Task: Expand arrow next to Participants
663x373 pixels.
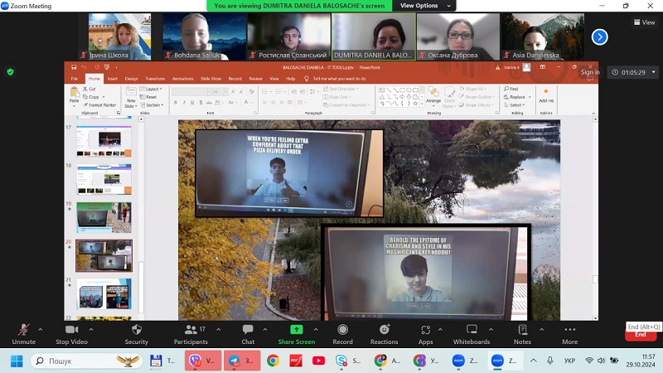Action: click(218, 329)
